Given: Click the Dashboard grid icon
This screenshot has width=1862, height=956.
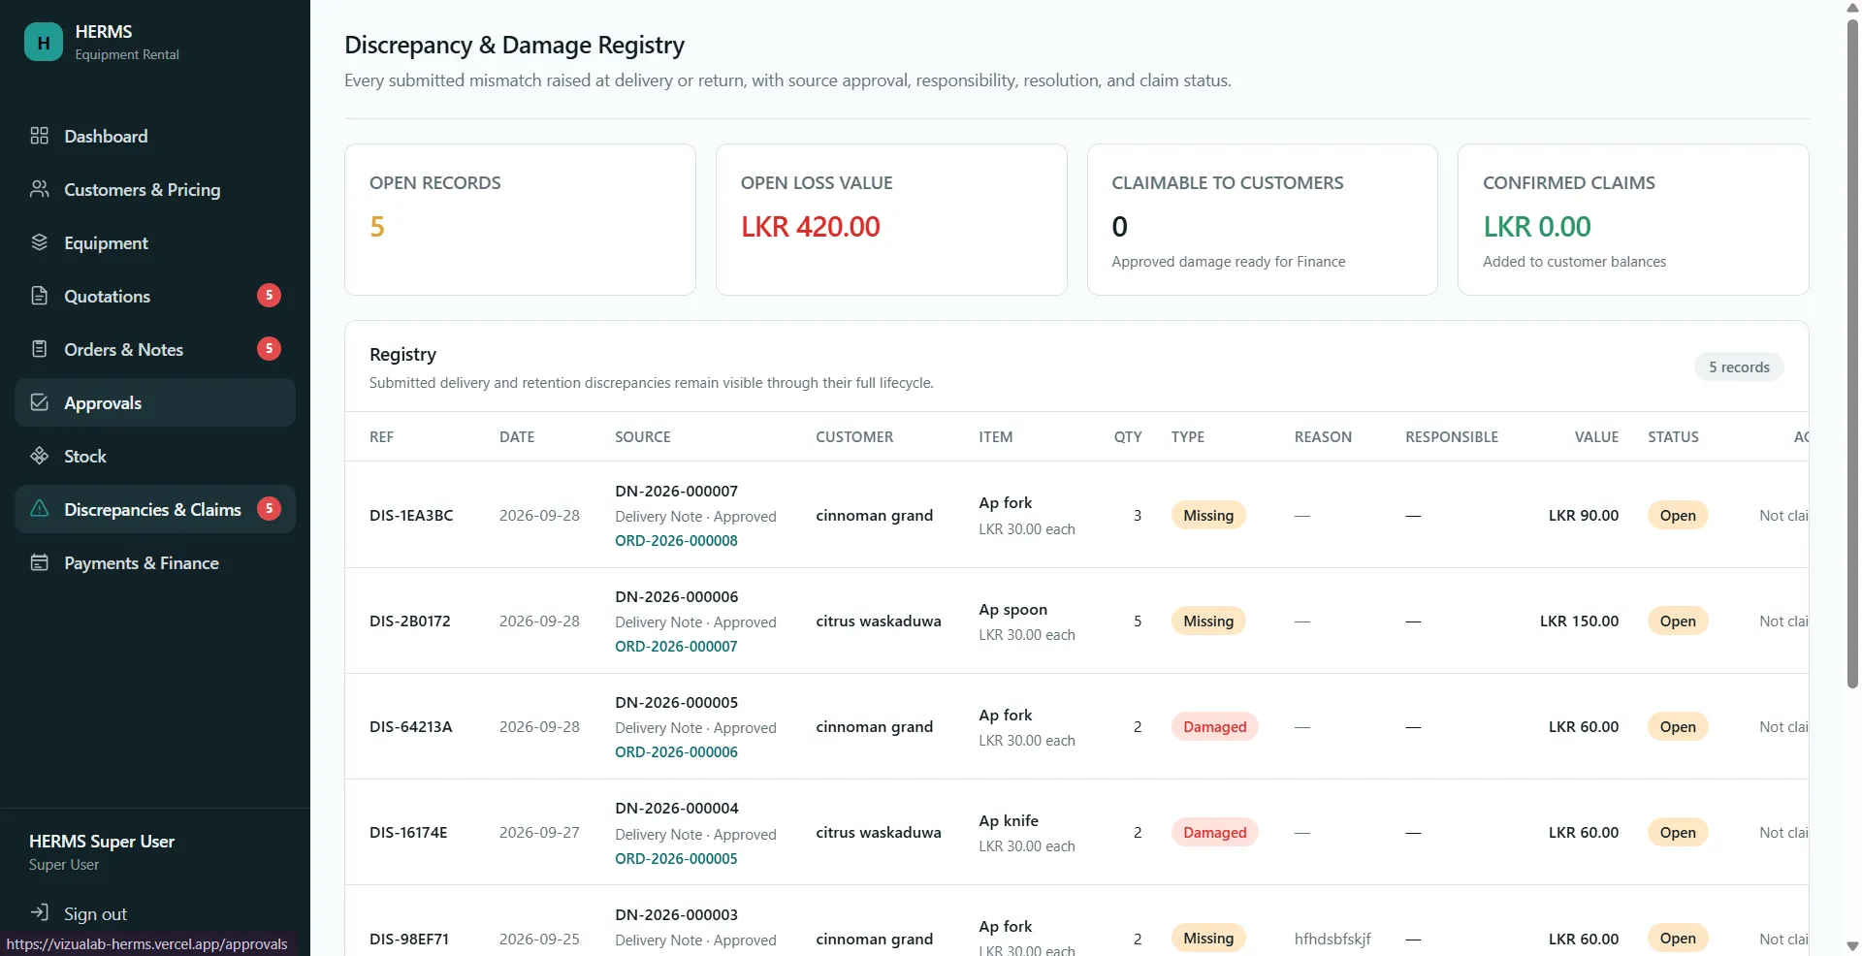Looking at the screenshot, I should pos(40,136).
